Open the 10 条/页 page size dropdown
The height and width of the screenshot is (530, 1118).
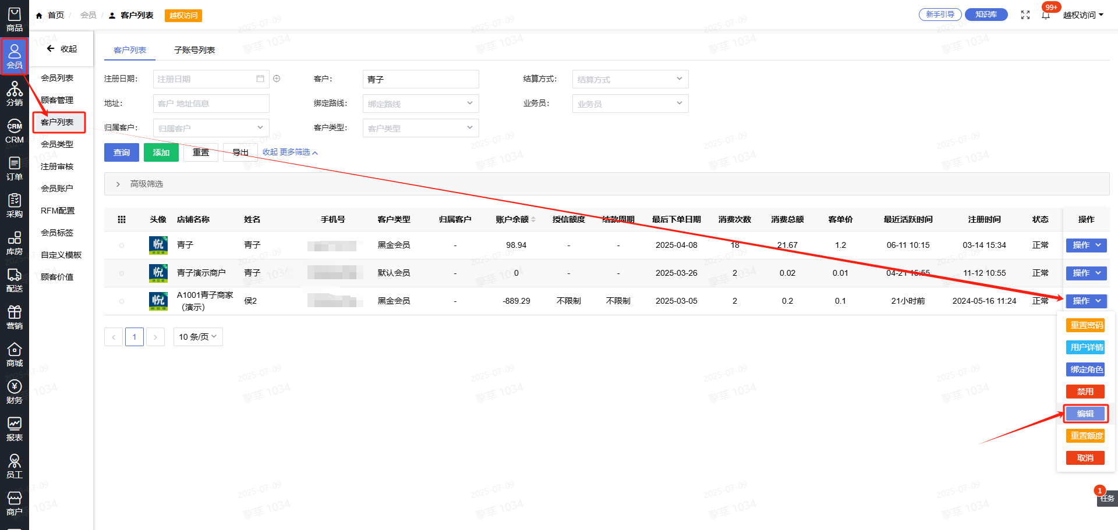pos(198,337)
